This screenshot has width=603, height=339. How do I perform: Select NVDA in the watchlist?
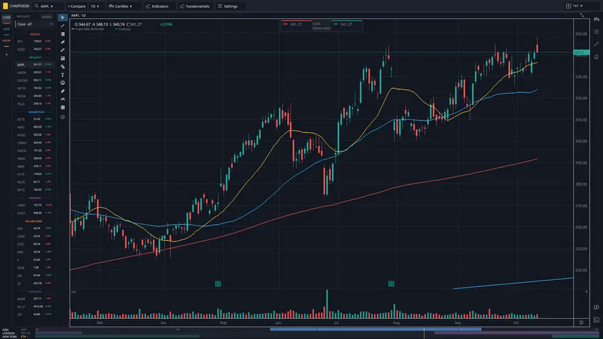tap(34, 96)
